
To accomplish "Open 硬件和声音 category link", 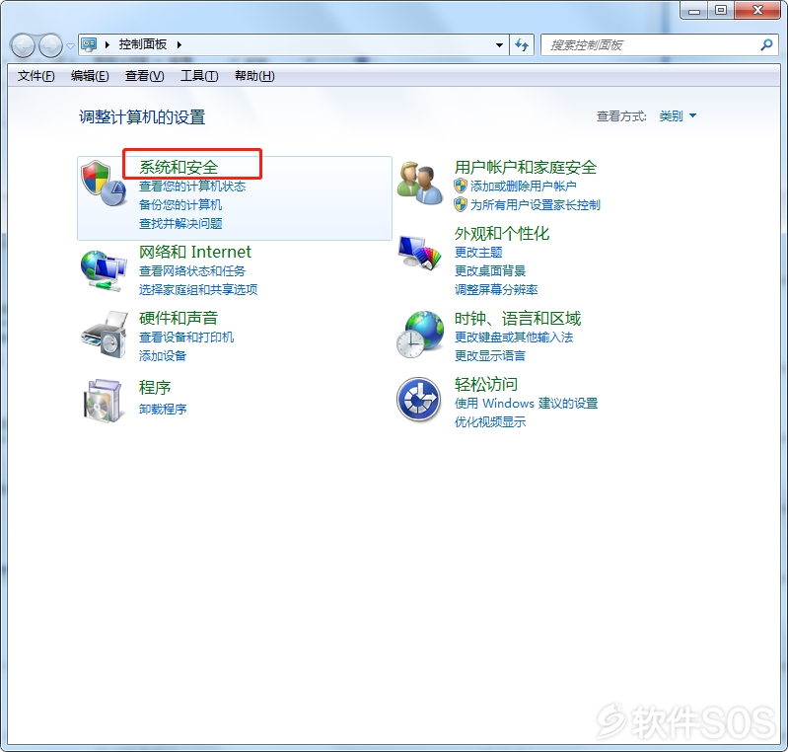I will click(x=179, y=318).
